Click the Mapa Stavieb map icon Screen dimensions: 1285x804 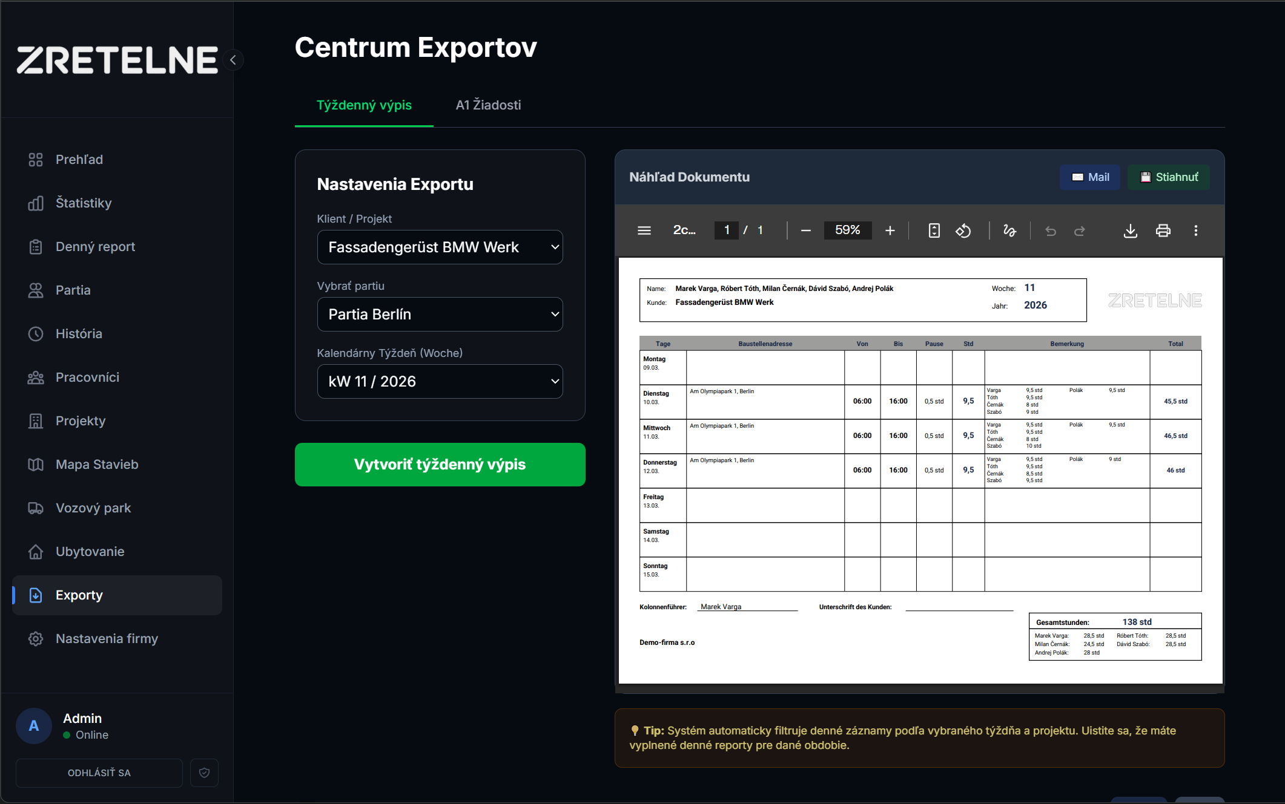36,465
